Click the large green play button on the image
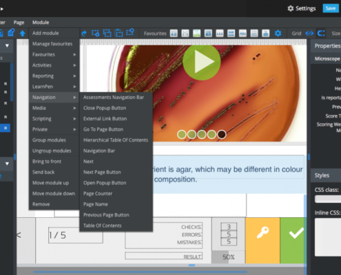Image resolution: width=341 pixels, height=275 pixels. [202, 61]
